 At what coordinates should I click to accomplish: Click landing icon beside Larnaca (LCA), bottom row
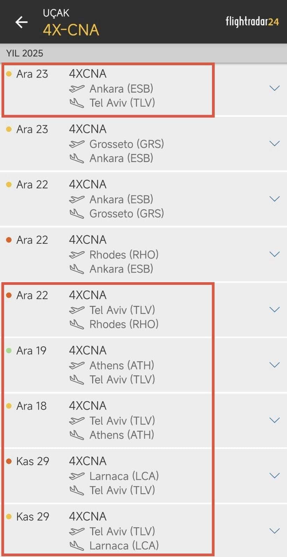[76, 546]
